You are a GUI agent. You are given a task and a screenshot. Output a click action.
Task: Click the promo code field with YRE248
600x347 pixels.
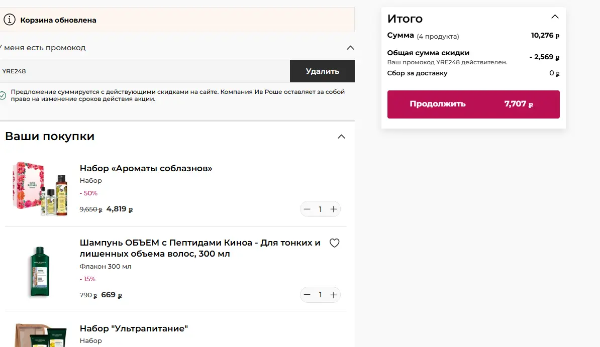tap(145, 71)
